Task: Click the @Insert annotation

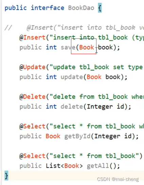Action: 32,38
